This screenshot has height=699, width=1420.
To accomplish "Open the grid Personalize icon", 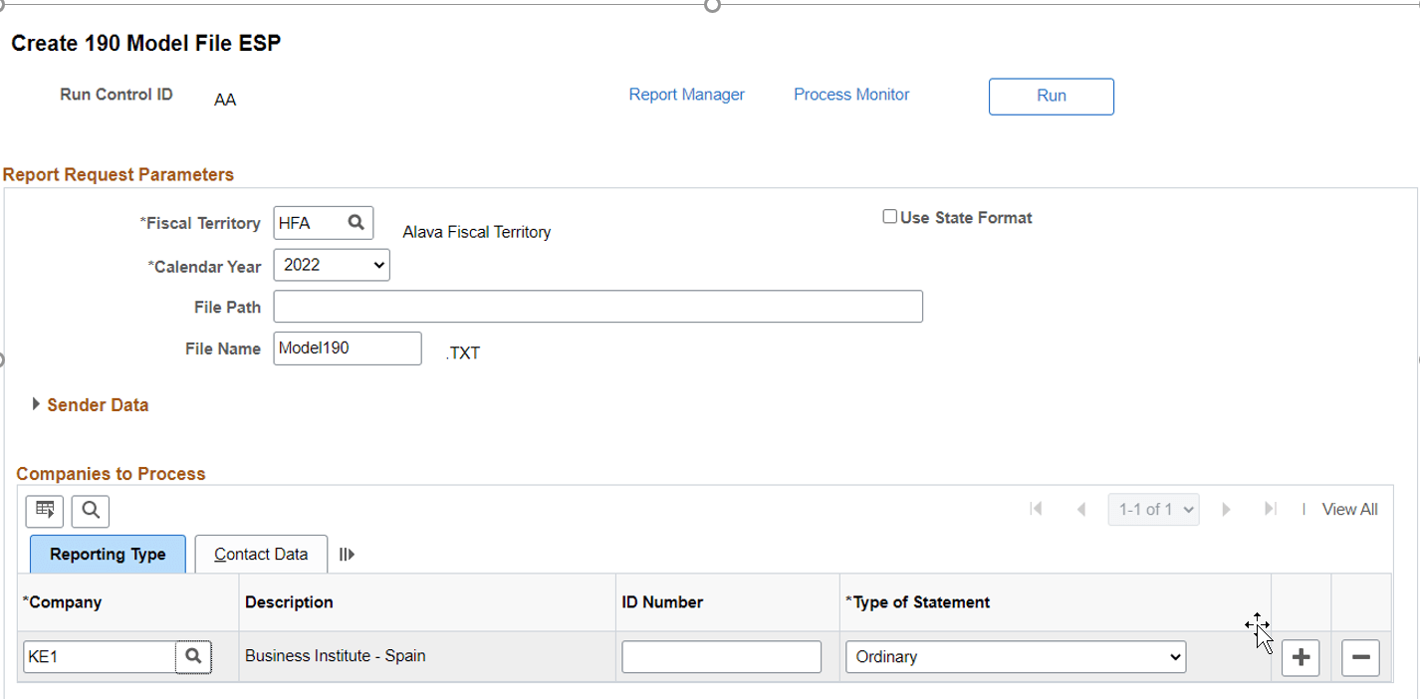I will (x=44, y=511).
